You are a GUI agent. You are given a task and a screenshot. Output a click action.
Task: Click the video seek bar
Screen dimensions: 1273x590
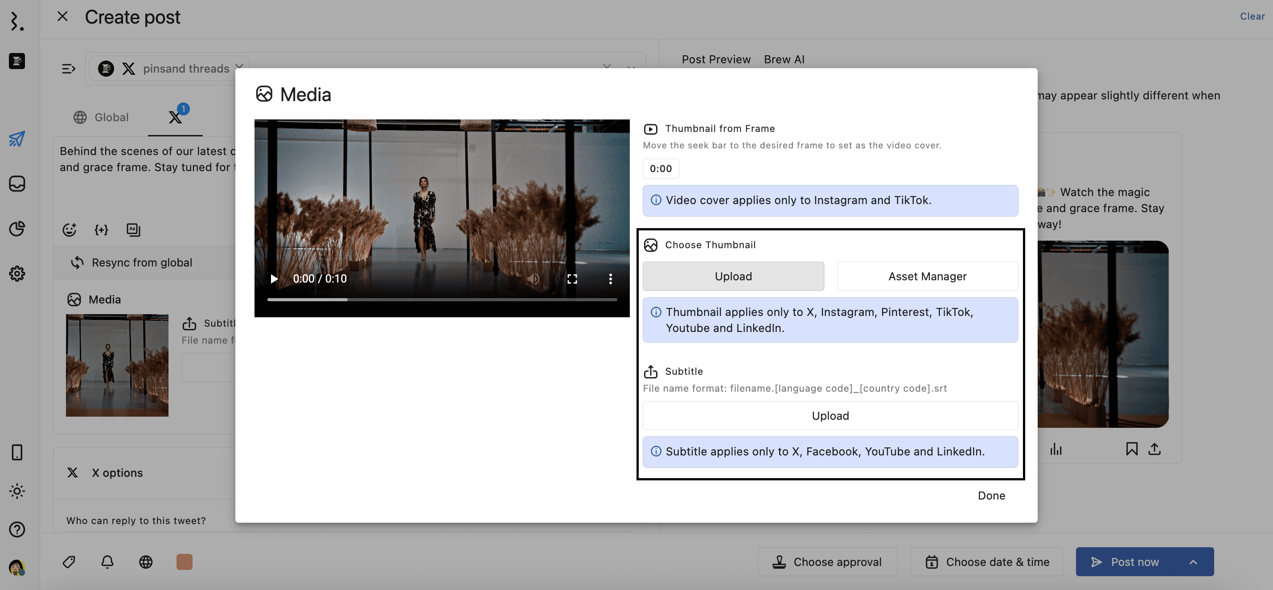click(x=442, y=299)
